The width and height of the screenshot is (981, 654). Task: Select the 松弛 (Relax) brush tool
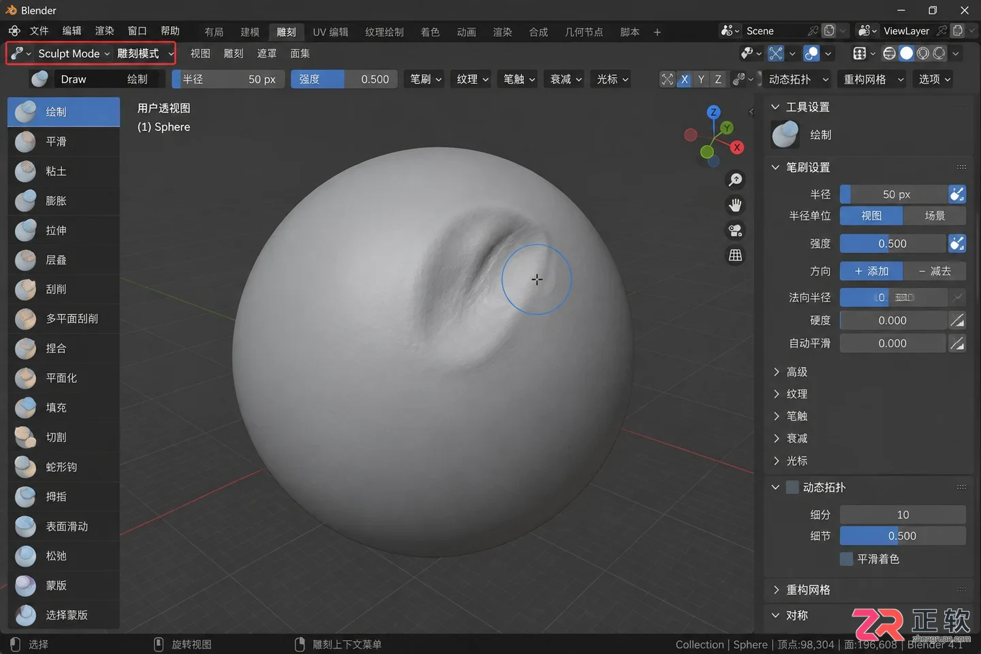point(63,556)
